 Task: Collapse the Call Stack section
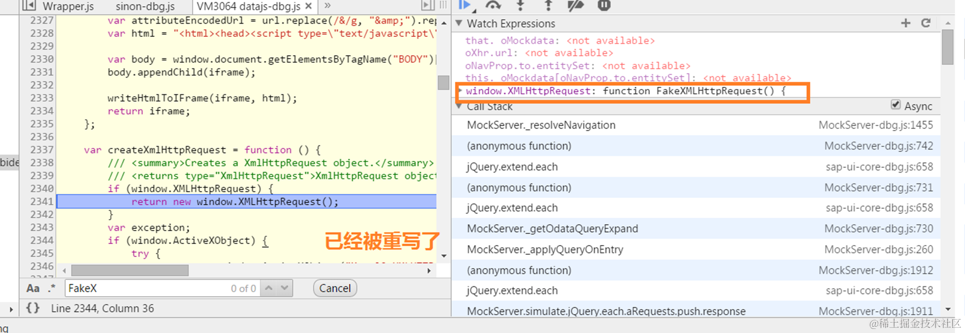pyautogui.click(x=459, y=106)
